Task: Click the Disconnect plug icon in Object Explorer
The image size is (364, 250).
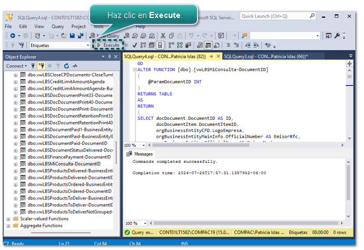Action: pyautogui.click(x=41, y=66)
